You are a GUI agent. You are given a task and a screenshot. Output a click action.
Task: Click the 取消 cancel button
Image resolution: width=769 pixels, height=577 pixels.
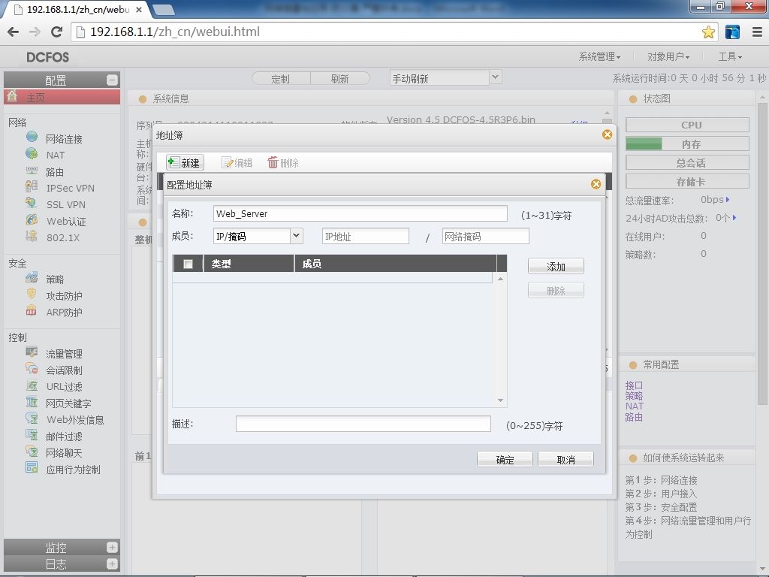pos(565,459)
